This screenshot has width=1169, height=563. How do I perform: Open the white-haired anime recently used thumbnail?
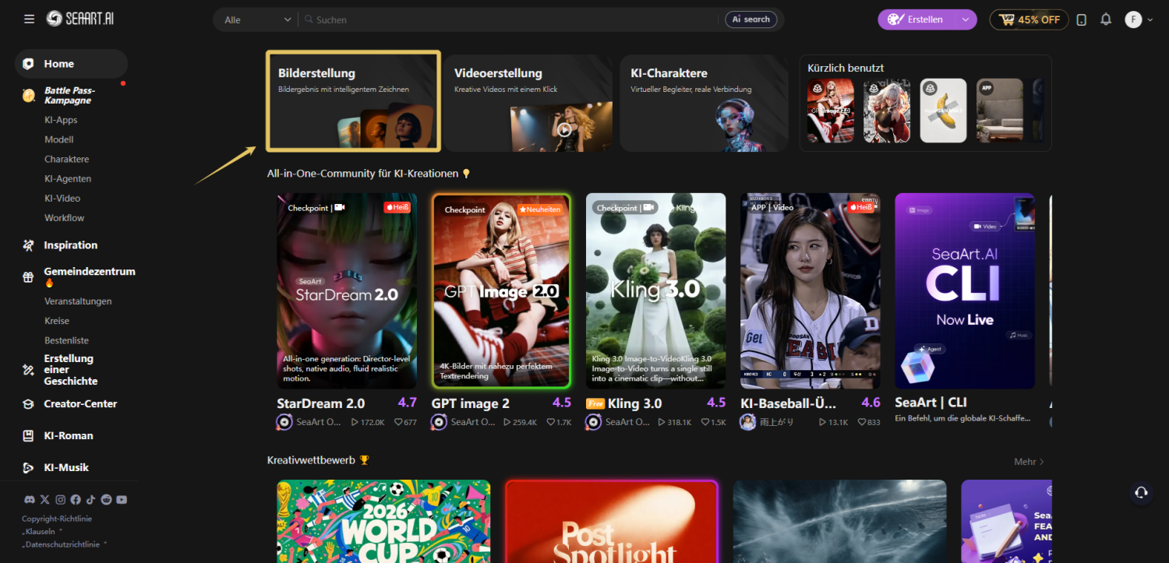coord(887,111)
